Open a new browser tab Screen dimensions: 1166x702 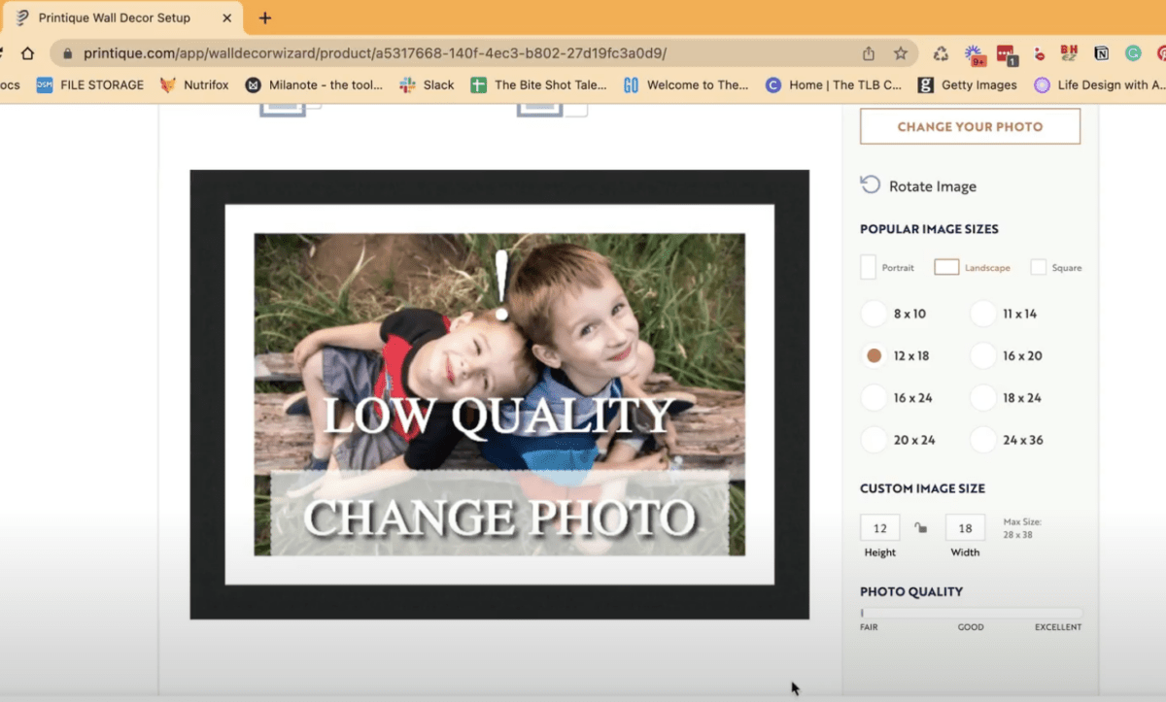click(264, 17)
